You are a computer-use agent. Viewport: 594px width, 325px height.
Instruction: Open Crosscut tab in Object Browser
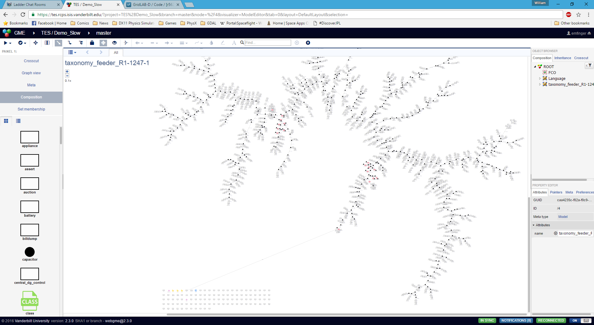pos(581,58)
